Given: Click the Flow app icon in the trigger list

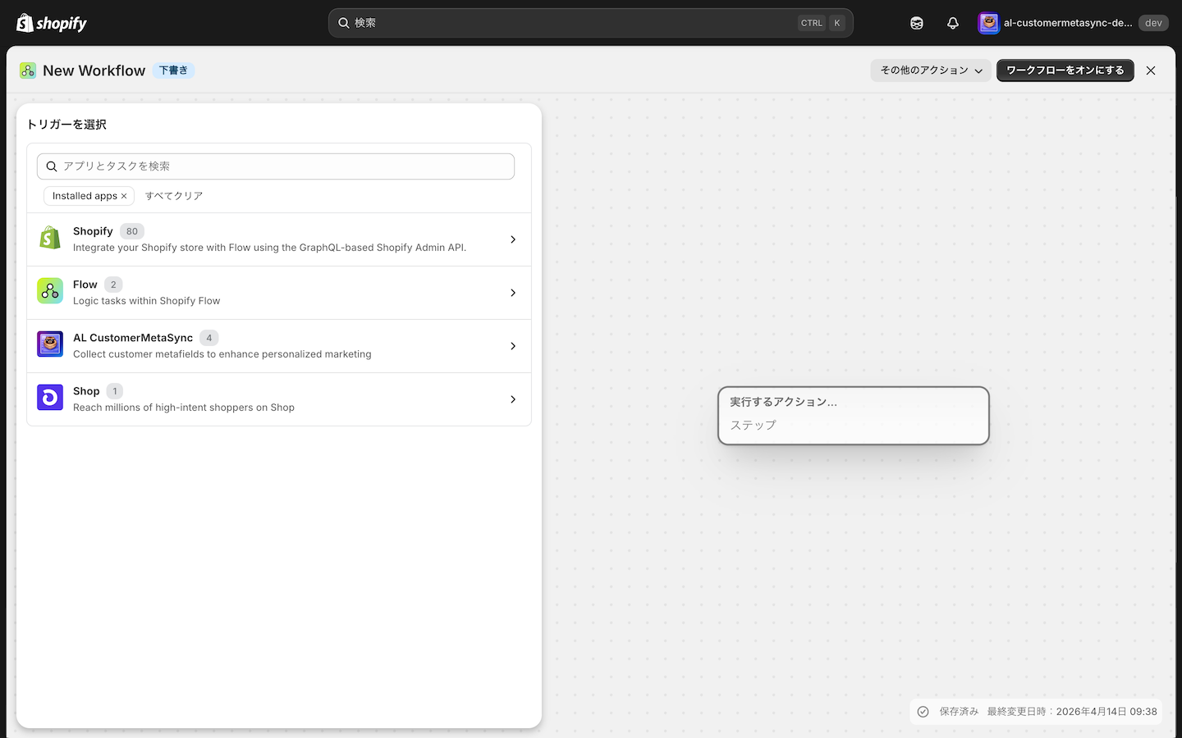Looking at the screenshot, I should (x=50, y=291).
